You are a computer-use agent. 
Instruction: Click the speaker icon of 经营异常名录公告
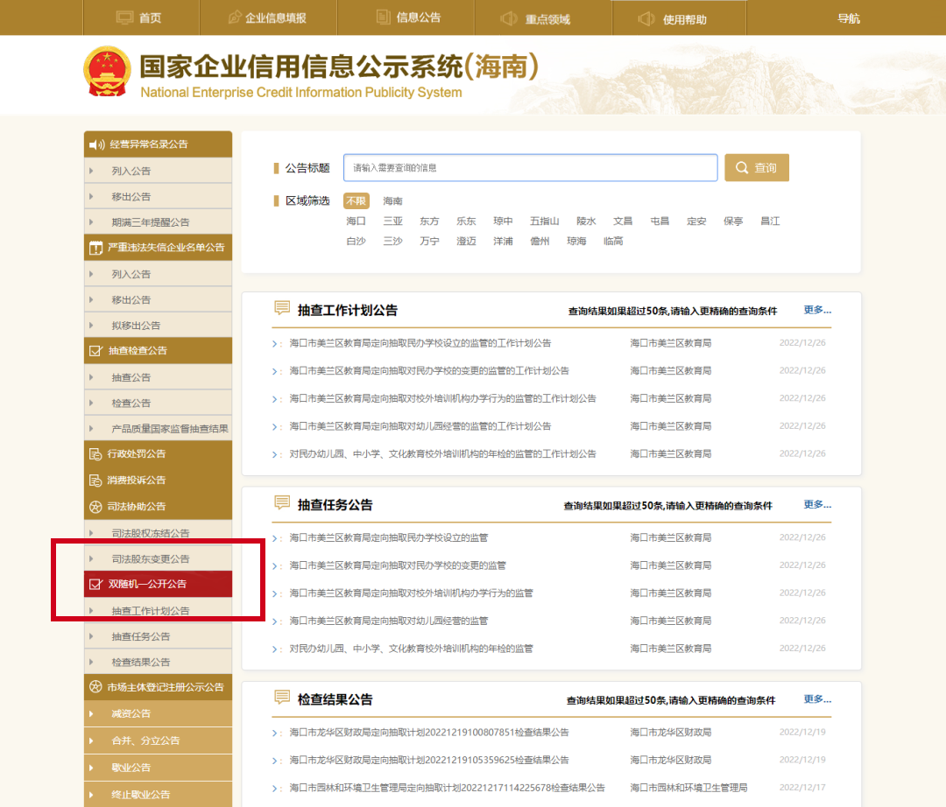click(96, 144)
